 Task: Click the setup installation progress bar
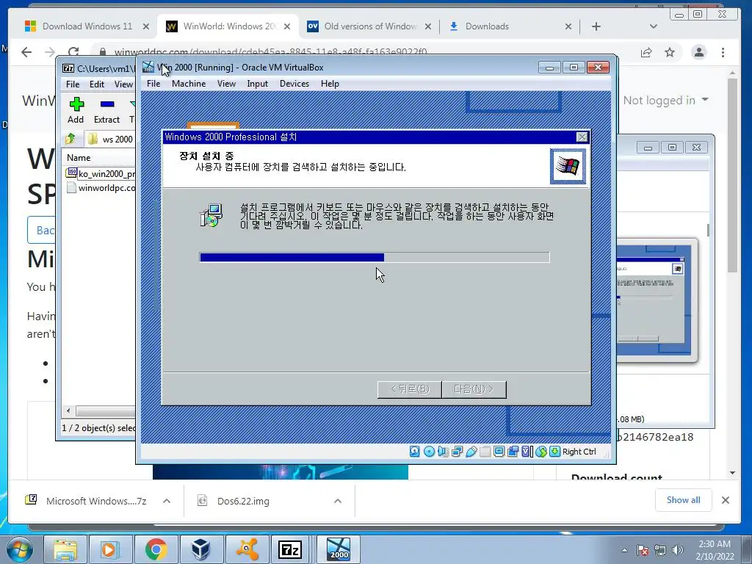click(x=375, y=258)
